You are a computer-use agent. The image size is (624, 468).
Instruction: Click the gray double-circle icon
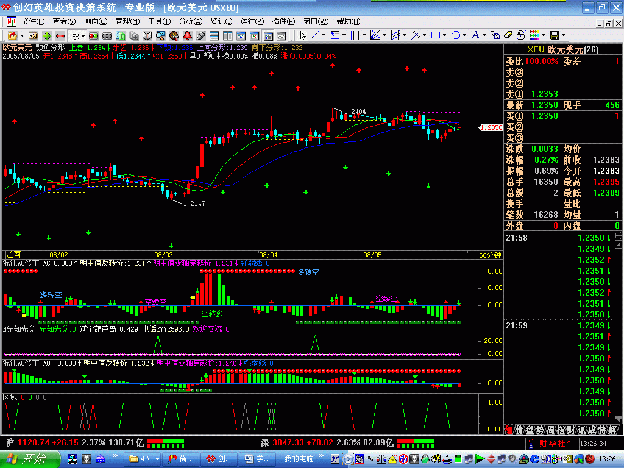point(107,36)
